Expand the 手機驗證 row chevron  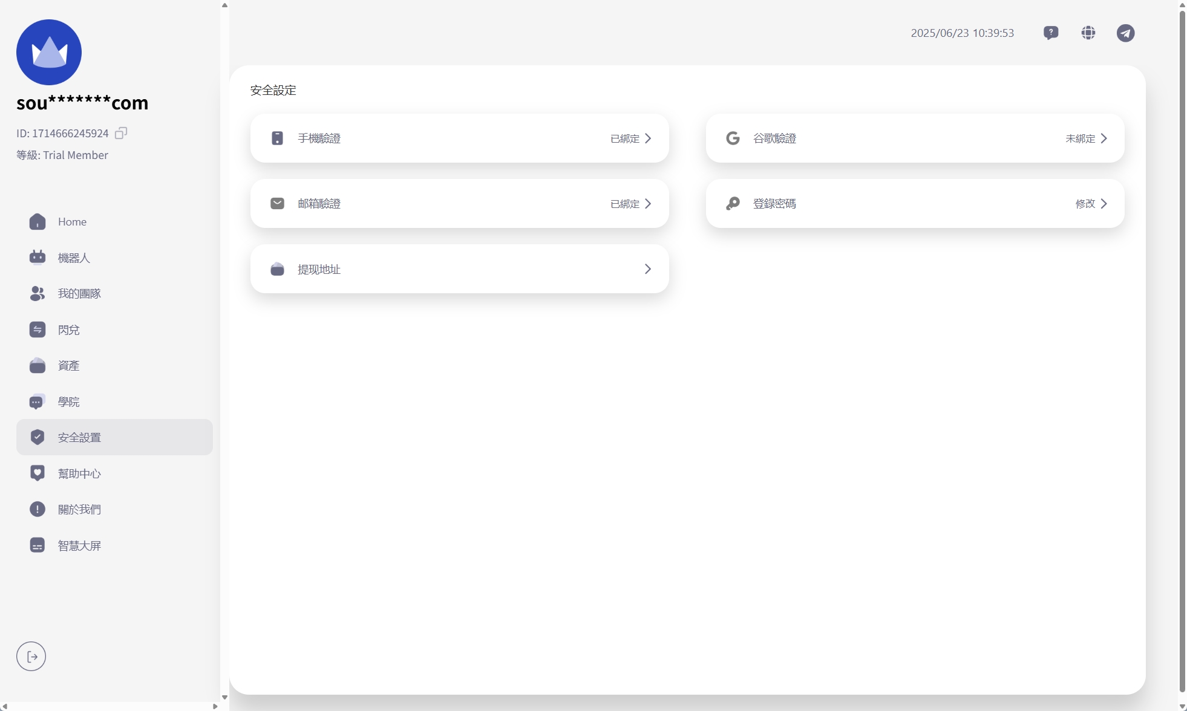(648, 138)
